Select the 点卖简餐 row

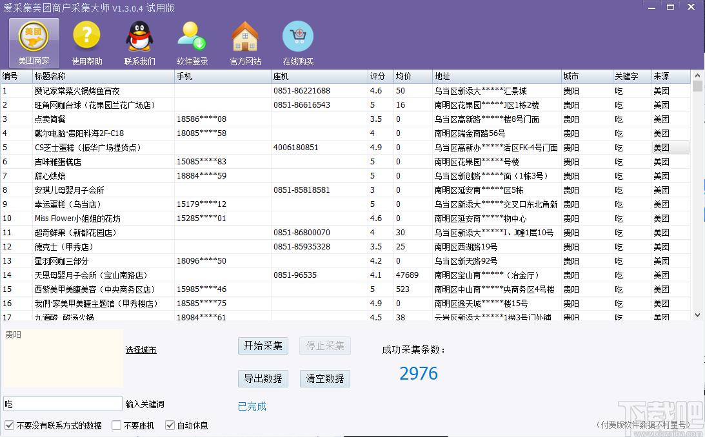click(x=345, y=119)
